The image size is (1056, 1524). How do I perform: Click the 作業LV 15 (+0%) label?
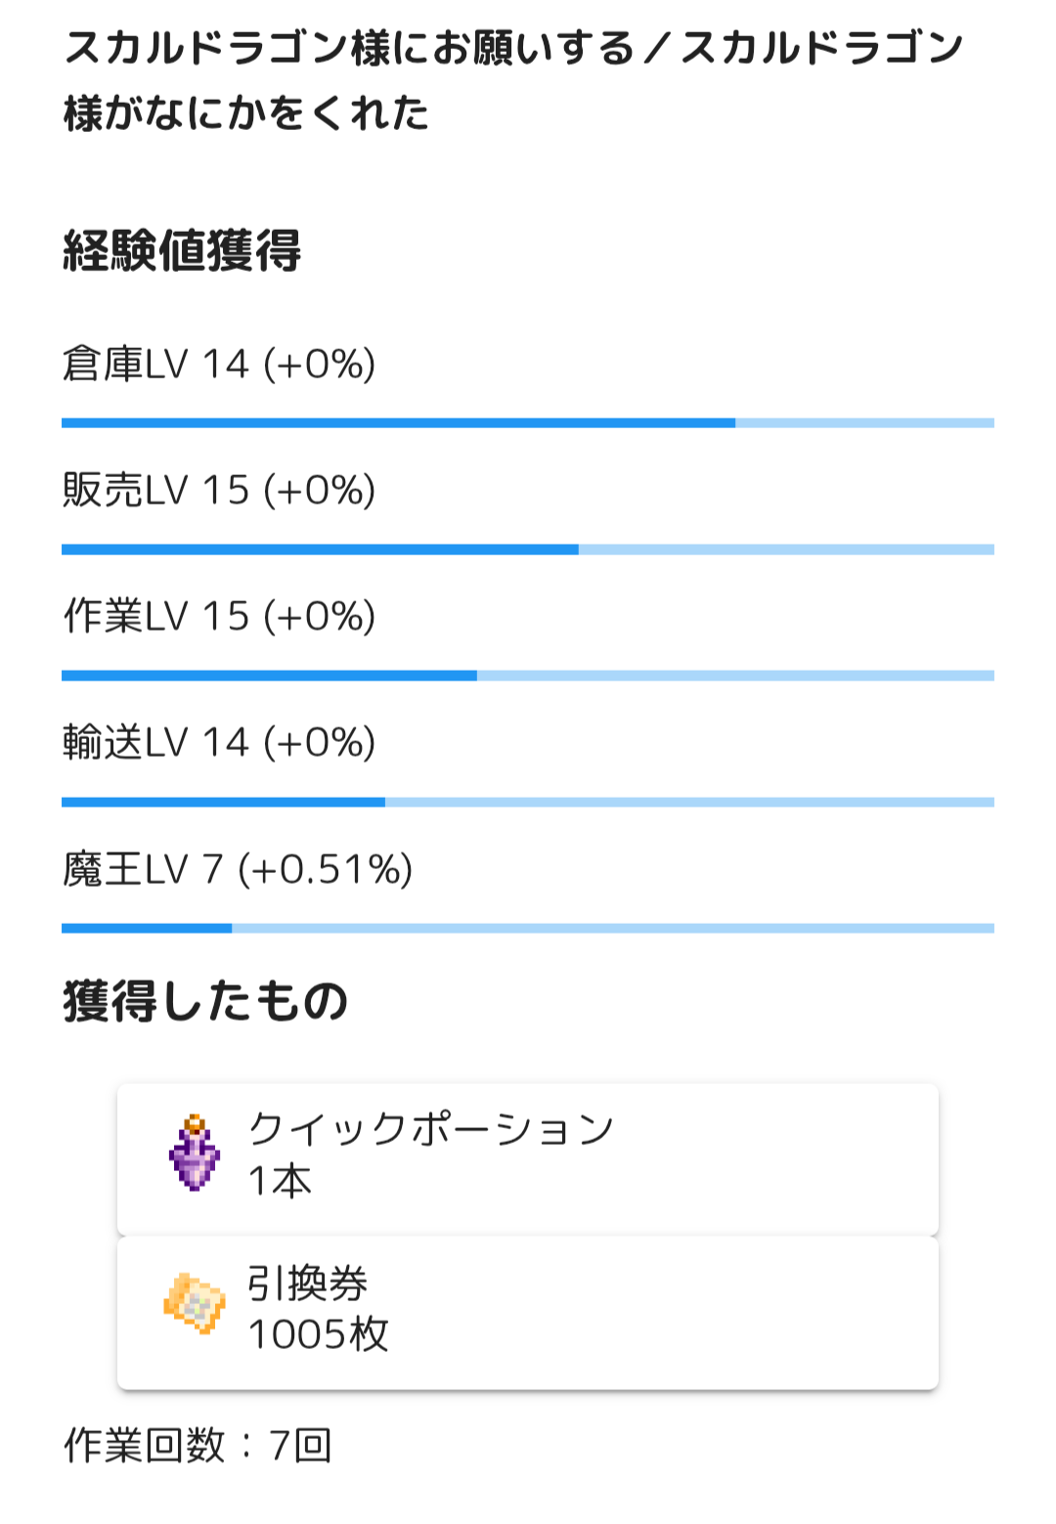pos(219,617)
